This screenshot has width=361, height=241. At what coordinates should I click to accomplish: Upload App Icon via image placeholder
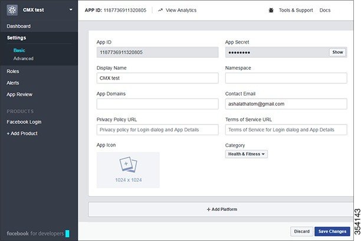[x=128, y=170]
